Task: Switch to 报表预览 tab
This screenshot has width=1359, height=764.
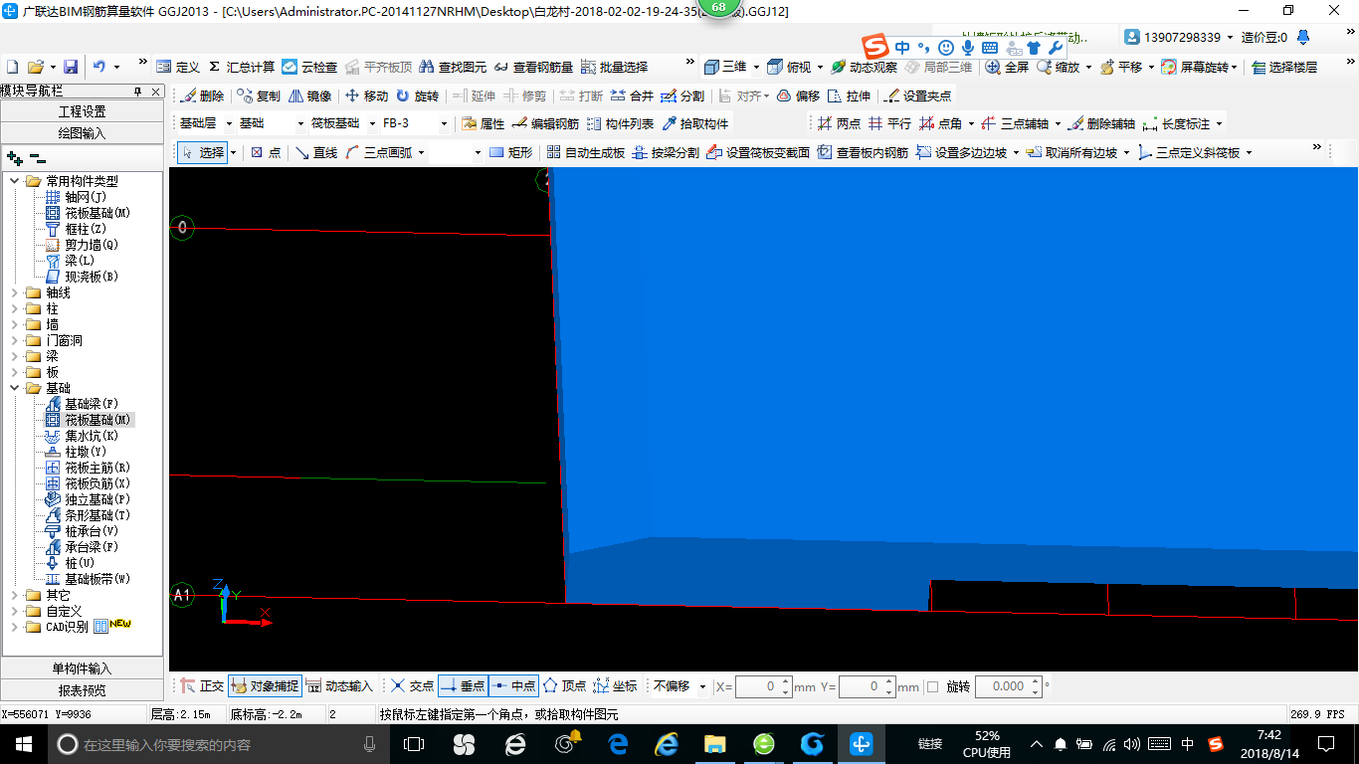Action: (83, 690)
